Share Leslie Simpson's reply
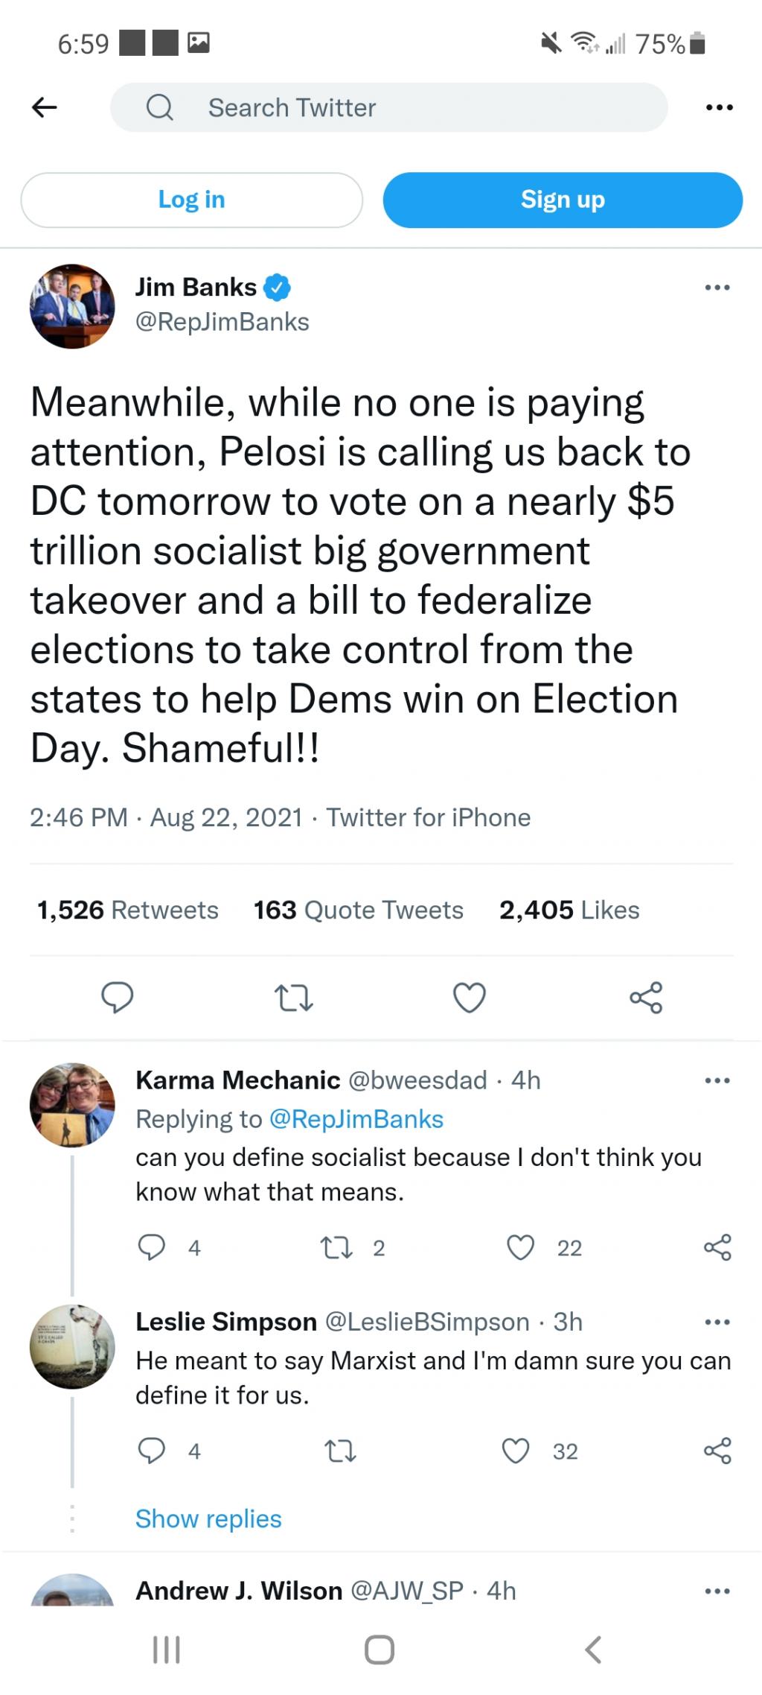The height and width of the screenshot is (1695, 762). [x=717, y=1451]
